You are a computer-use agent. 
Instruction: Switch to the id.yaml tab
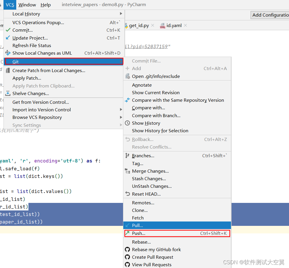pyautogui.click(x=174, y=26)
